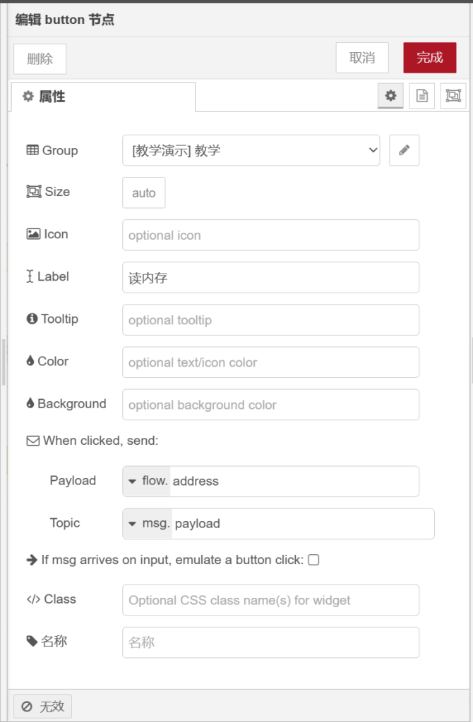Click the Class CSS name field
Screen dimensions: 473x722
(270, 600)
